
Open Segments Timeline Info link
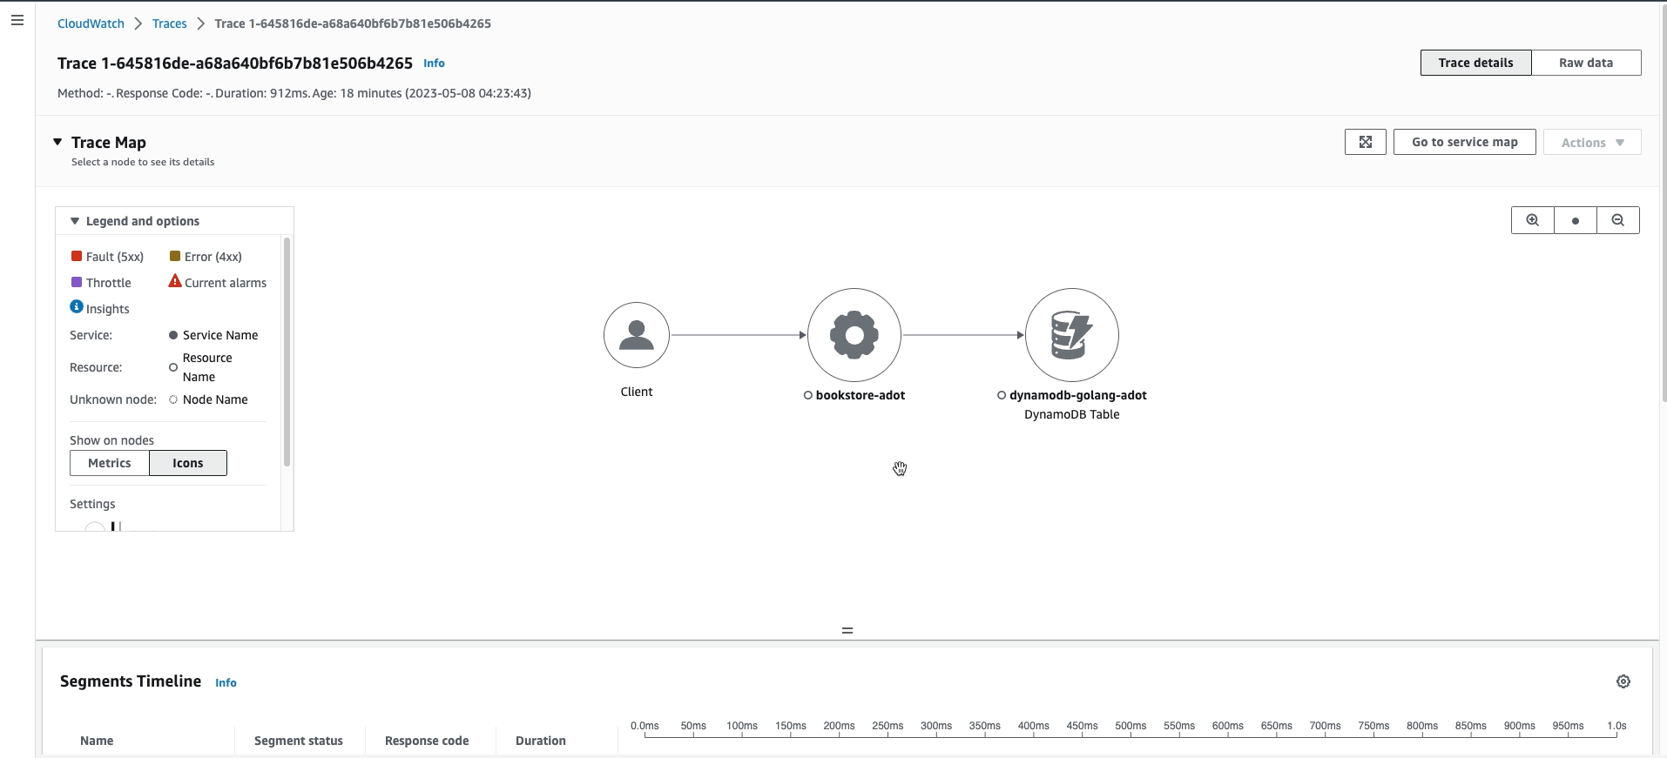226,683
